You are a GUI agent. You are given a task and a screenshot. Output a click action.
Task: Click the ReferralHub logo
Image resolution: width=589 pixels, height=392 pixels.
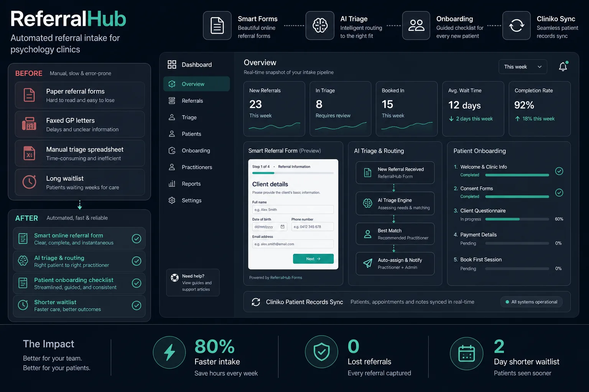(x=68, y=19)
